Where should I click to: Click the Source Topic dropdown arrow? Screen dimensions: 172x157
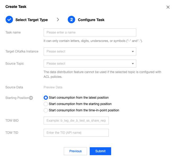pyautogui.click(x=133, y=64)
